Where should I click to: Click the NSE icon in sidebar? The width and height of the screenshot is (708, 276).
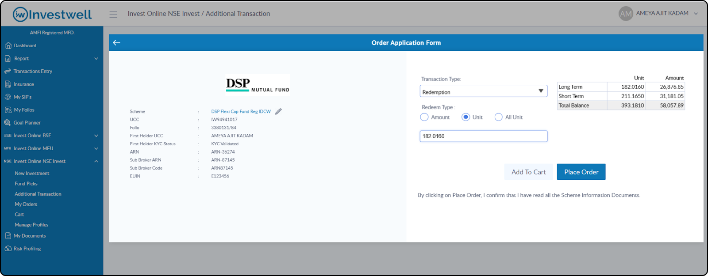8,161
